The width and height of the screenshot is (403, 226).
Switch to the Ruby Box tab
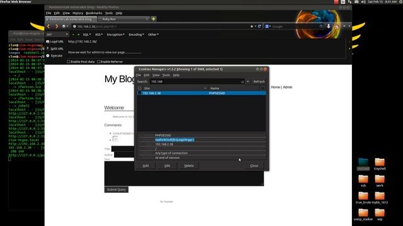click(x=124, y=19)
